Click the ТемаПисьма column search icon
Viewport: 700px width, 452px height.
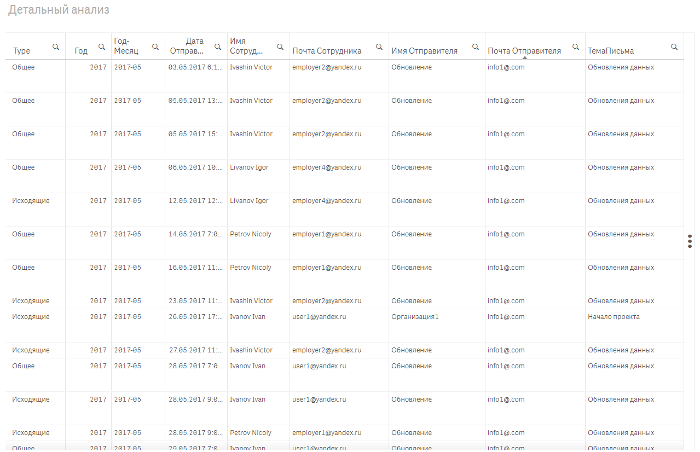[x=674, y=47]
